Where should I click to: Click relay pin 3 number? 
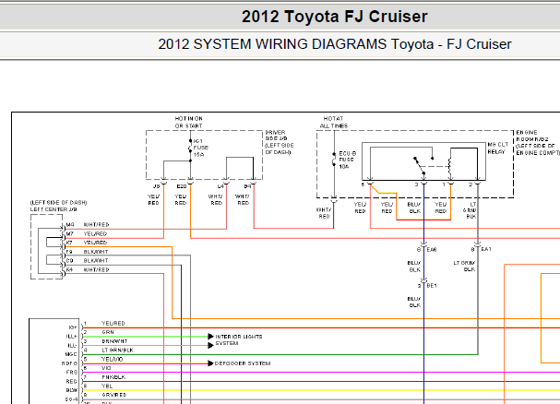pos(416,184)
